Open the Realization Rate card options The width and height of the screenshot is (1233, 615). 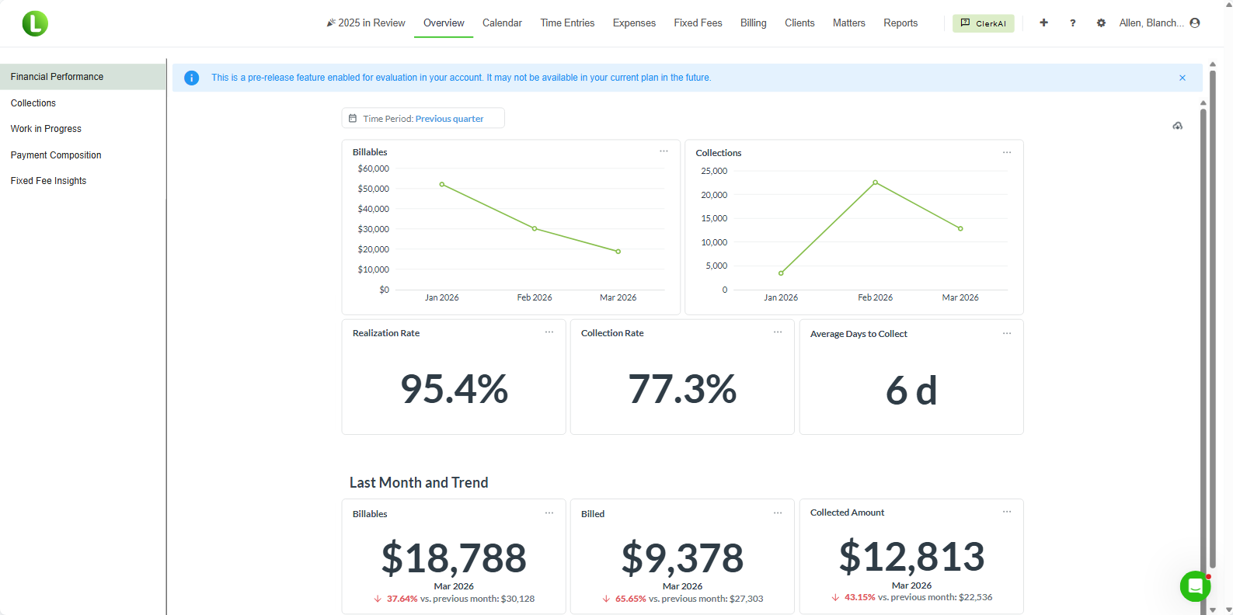coord(549,332)
